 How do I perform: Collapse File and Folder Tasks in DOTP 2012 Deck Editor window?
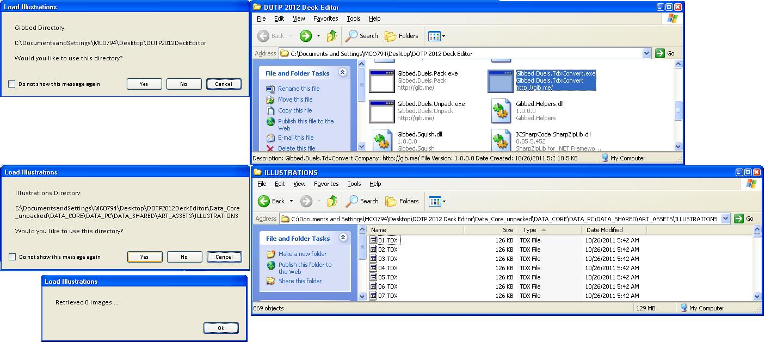[342, 72]
